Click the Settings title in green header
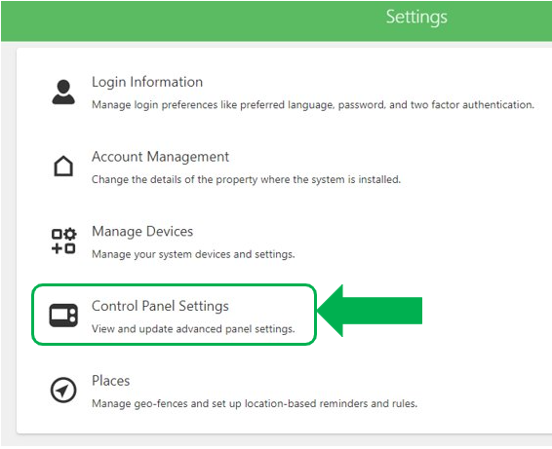 pyautogui.click(x=416, y=18)
